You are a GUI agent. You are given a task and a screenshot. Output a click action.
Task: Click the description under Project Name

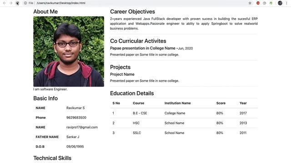pos(145,81)
